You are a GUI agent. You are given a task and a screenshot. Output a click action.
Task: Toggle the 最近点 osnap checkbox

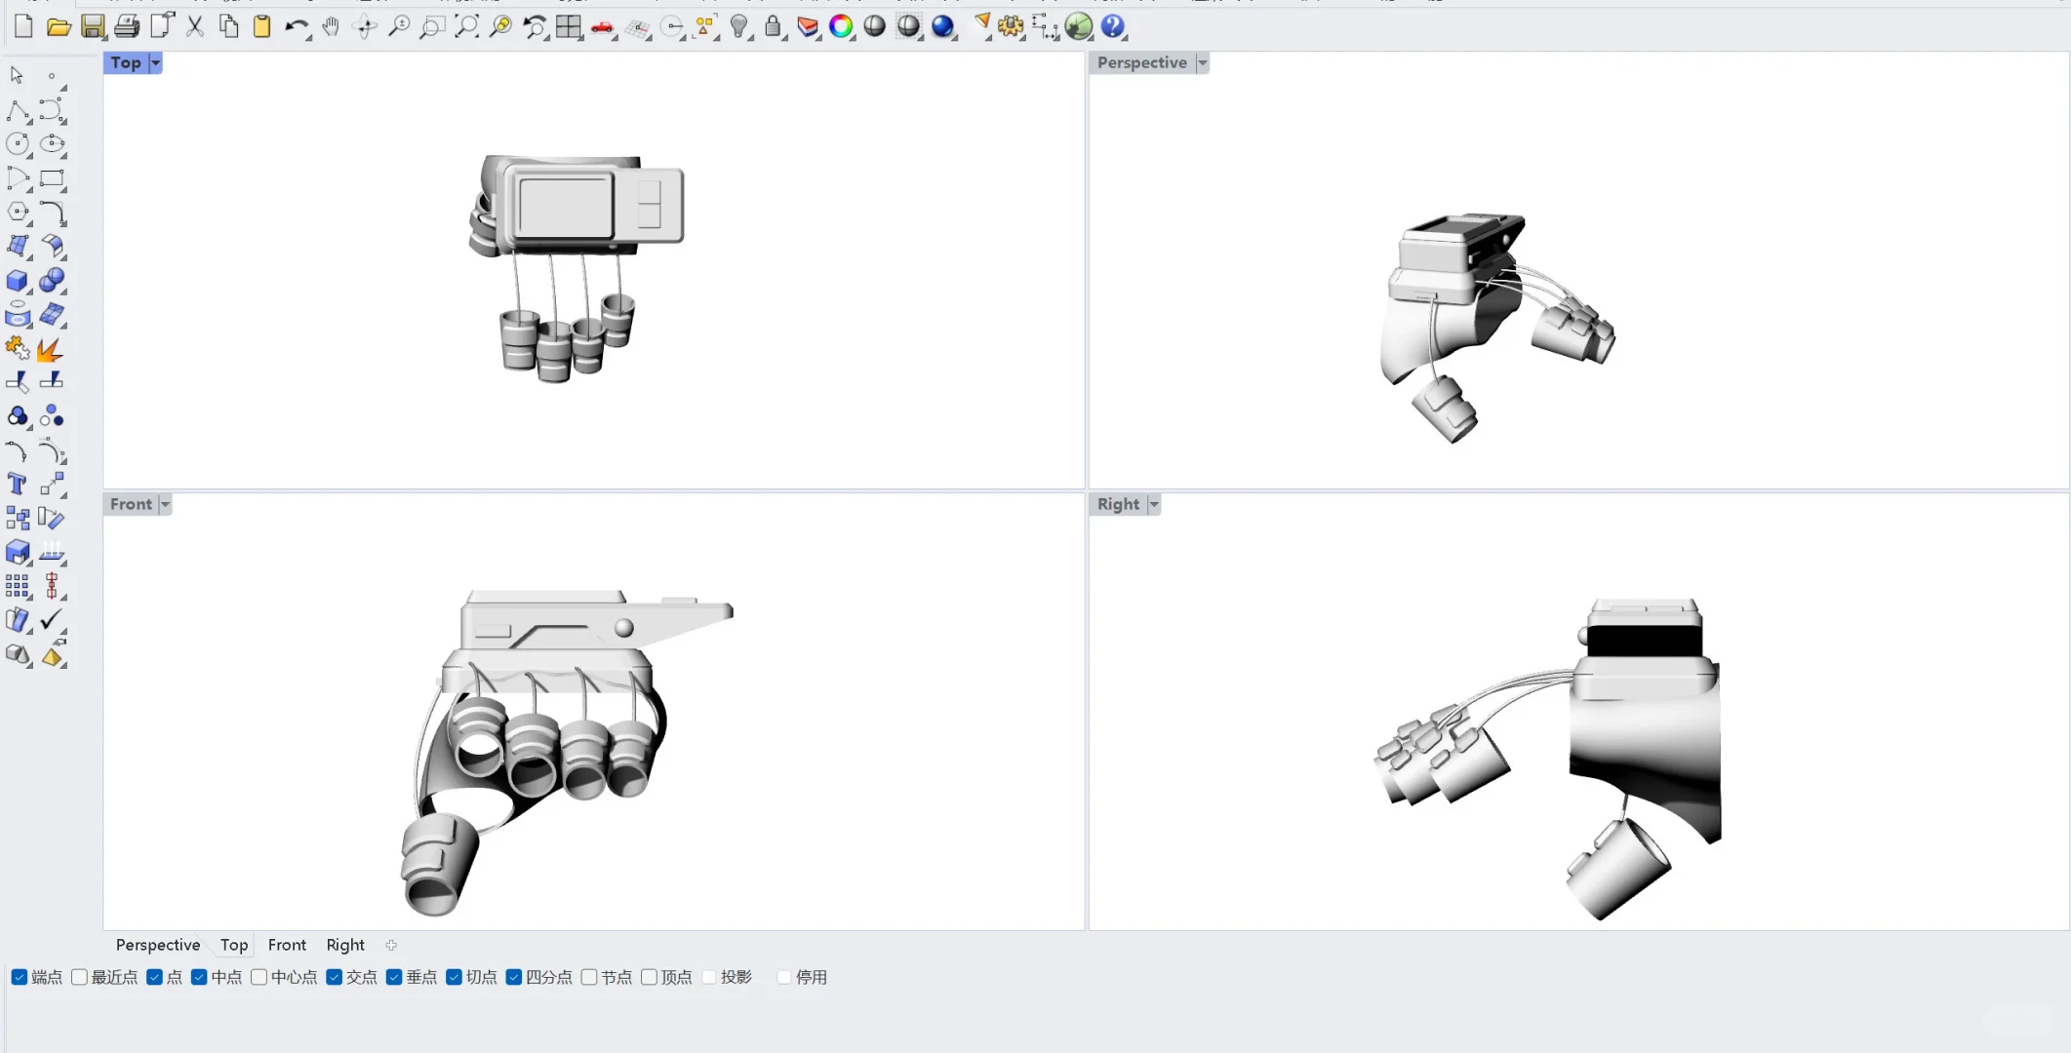pos(80,977)
